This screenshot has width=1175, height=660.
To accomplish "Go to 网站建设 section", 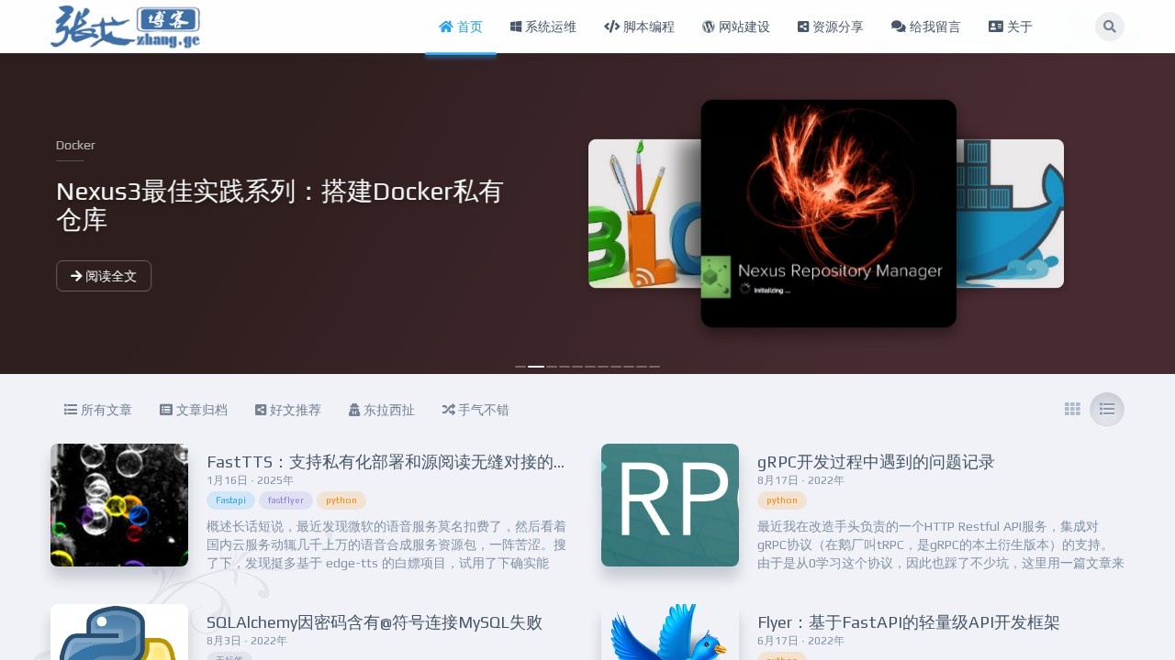I will coord(735,27).
